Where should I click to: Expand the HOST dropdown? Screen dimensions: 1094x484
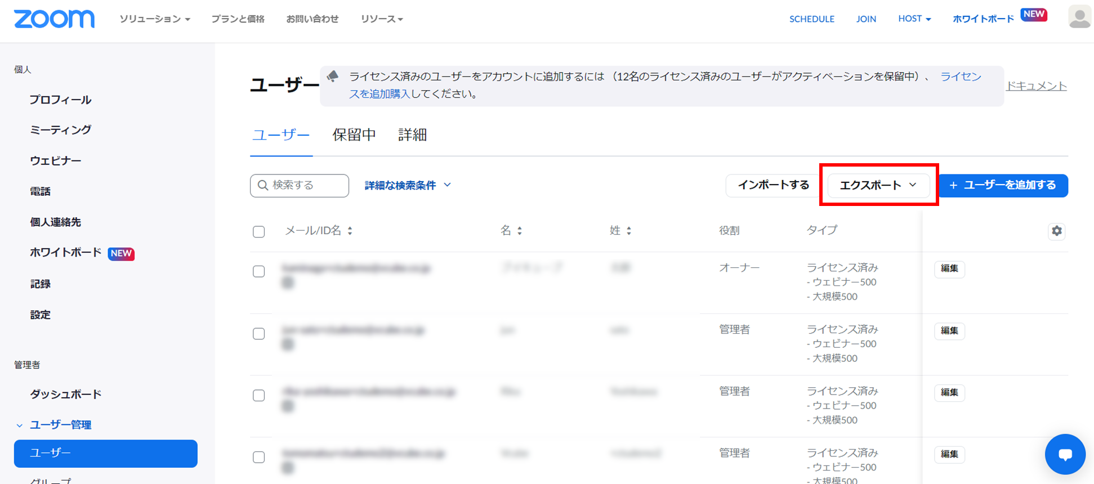(x=914, y=19)
